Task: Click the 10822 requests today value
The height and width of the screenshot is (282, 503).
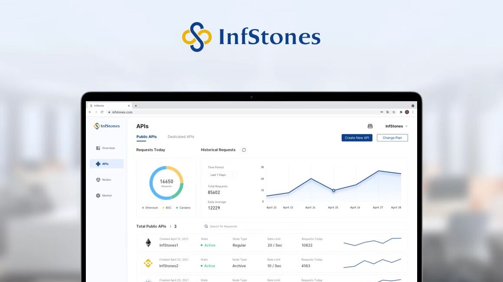Action: pos(307,246)
